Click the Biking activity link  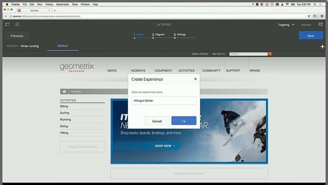64,106
